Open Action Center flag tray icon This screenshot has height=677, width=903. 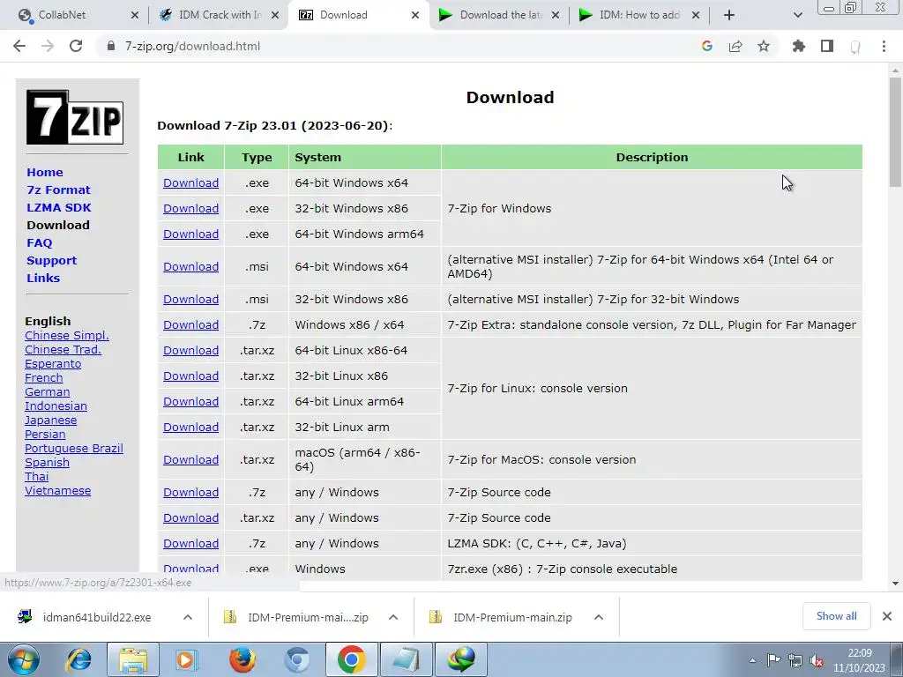click(x=774, y=660)
